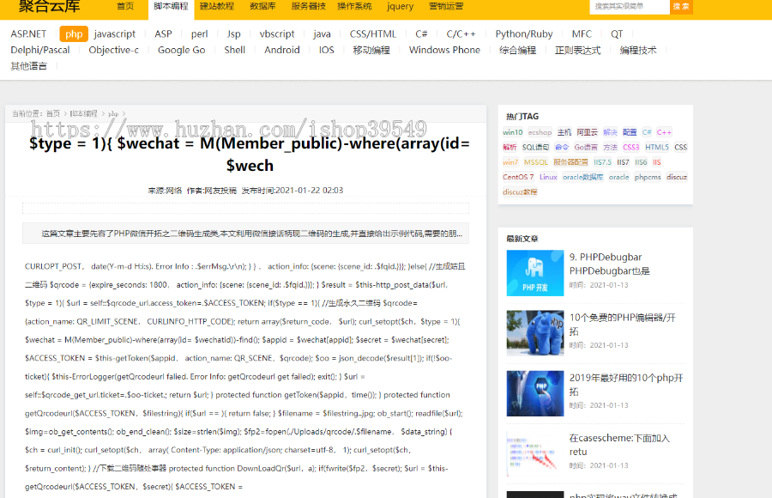Click the oracle数据库 hot tag
The width and height of the screenshot is (772, 498).
click(583, 177)
